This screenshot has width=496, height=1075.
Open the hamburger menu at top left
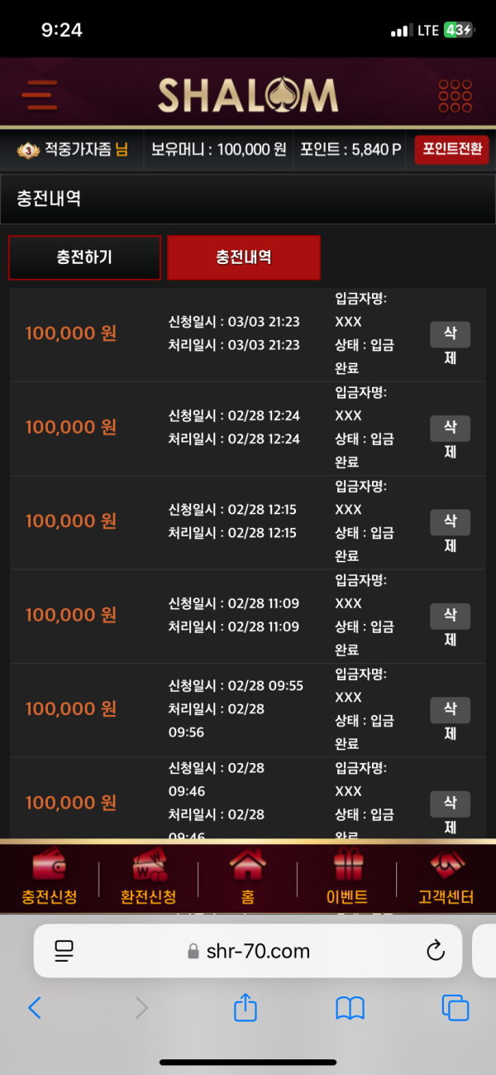coord(39,95)
